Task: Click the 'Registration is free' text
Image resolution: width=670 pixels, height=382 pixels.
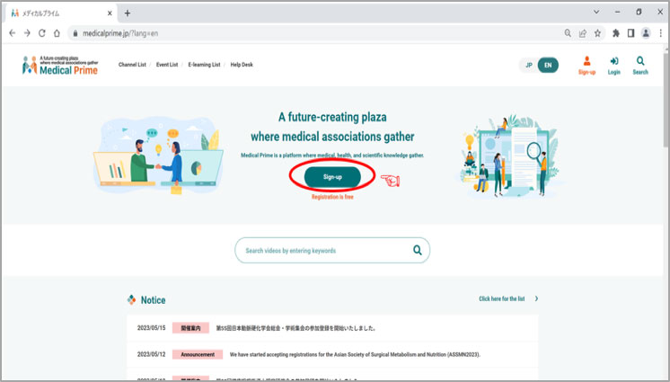Action: tap(332, 197)
